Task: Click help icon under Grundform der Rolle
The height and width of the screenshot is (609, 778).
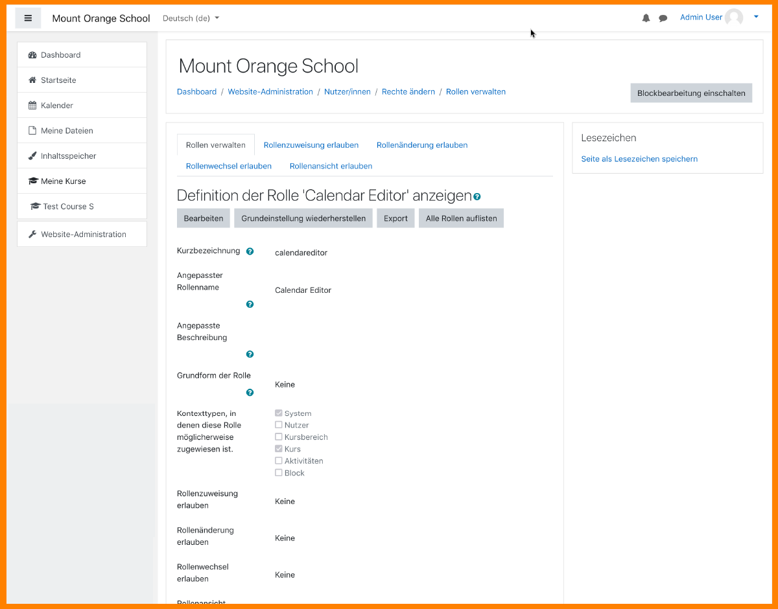Action: tap(250, 393)
